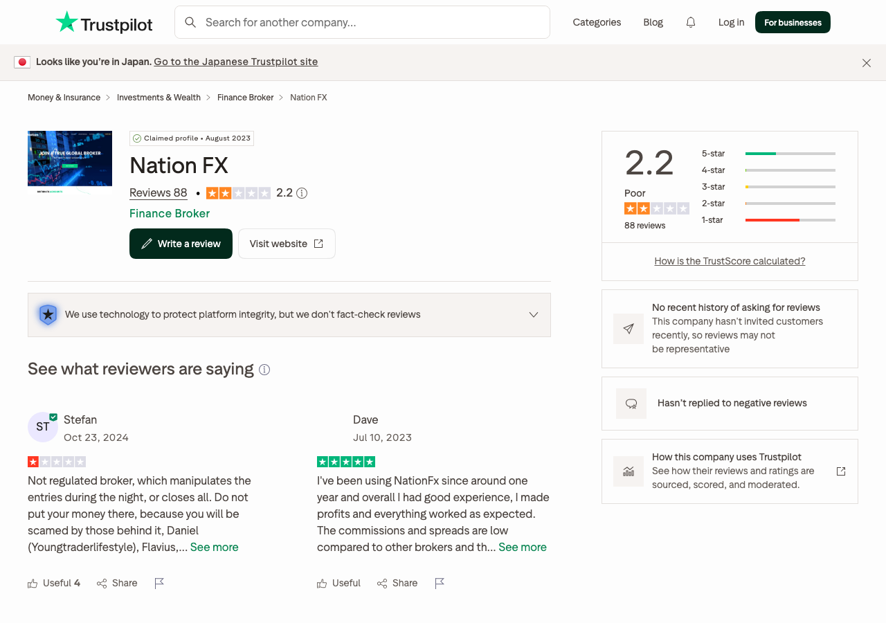
Task: Click 'No recent history of asking for reviews'
Action: click(x=736, y=307)
